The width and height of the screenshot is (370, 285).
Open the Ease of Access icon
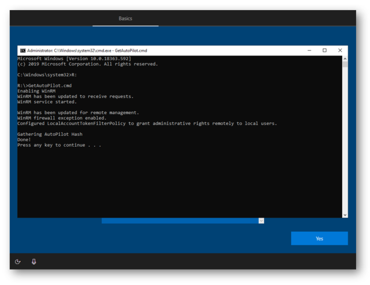18,261
